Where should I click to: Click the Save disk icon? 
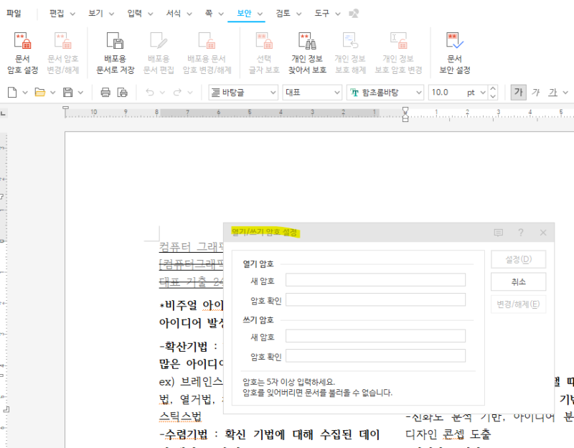coord(67,93)
